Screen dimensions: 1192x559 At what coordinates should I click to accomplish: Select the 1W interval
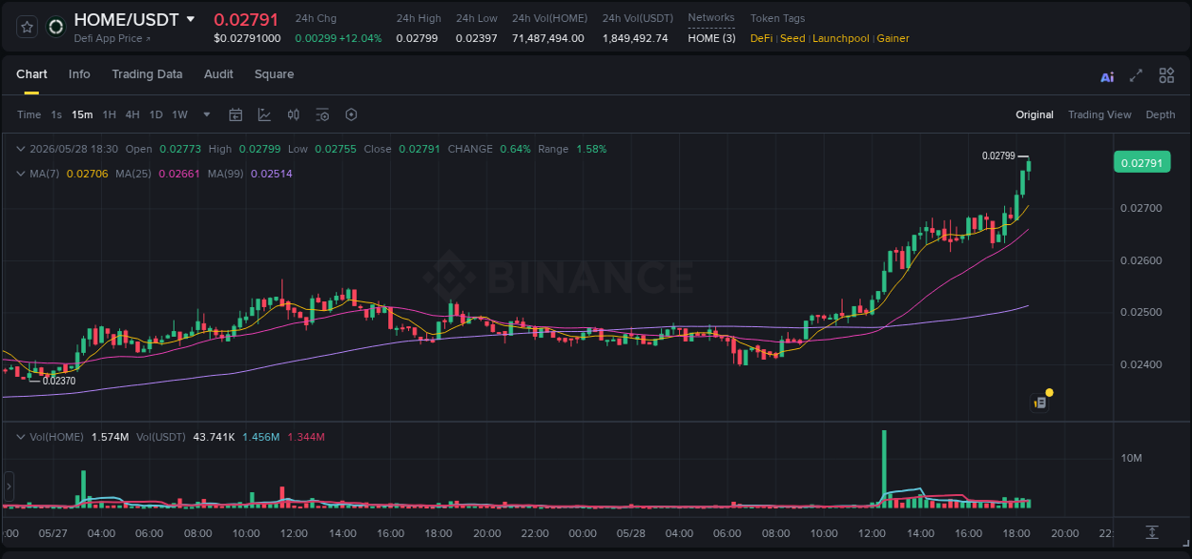pos(179,114)
